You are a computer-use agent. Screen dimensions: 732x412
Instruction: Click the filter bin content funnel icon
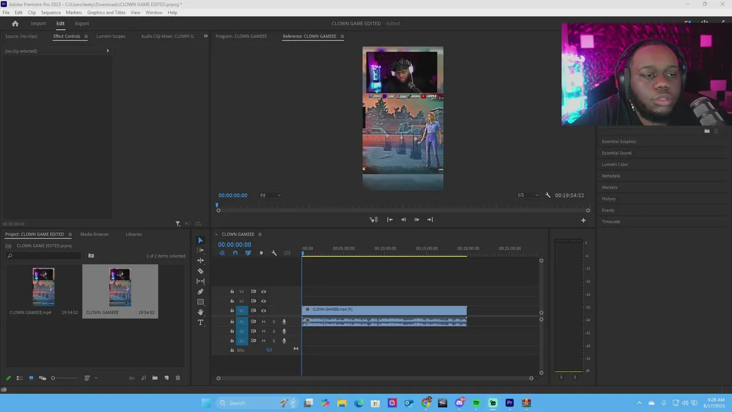[178, 224]
